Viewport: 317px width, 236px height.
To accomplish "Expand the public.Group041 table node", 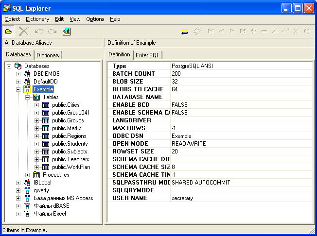I will coord(36,113).
